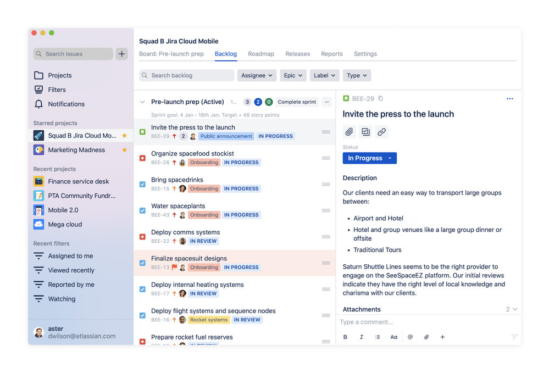
Task: Open Mobile 2.0 project
Action: pos(63,210)
